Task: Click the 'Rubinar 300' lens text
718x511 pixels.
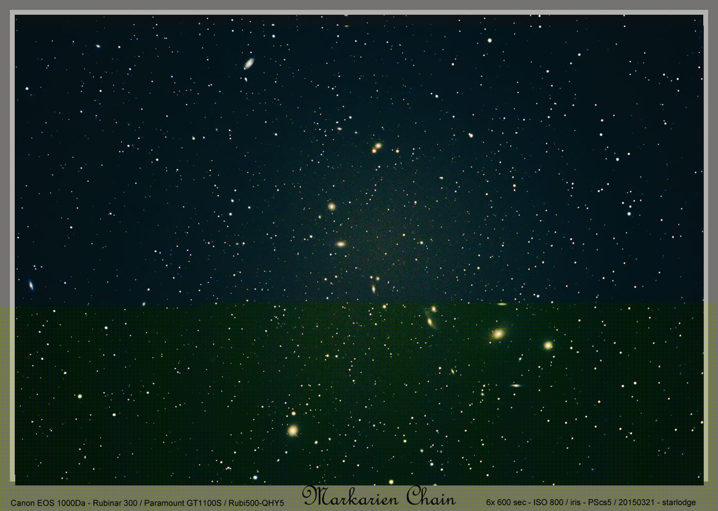Action: coord(115,503)
